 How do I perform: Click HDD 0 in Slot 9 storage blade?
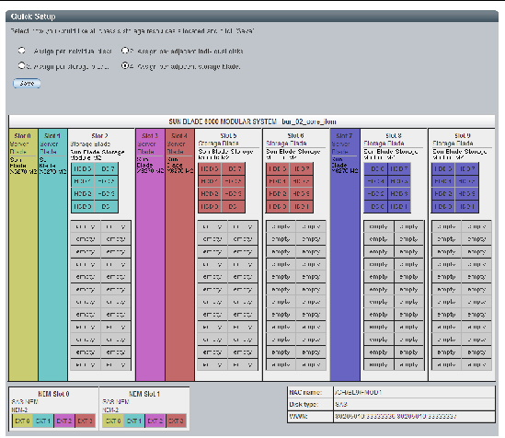coord(443,206)
